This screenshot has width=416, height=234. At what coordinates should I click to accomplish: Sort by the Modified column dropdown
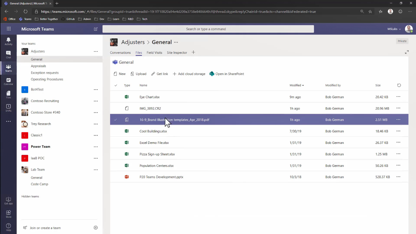coord(297,85)
